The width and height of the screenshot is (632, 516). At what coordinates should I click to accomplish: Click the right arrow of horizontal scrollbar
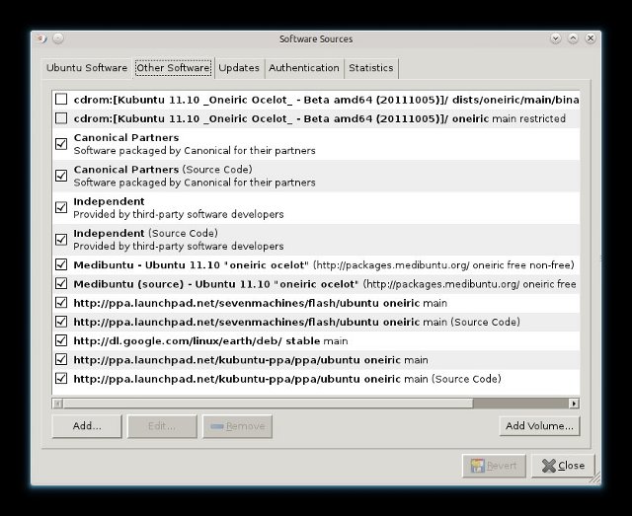(x=573, y=403)
